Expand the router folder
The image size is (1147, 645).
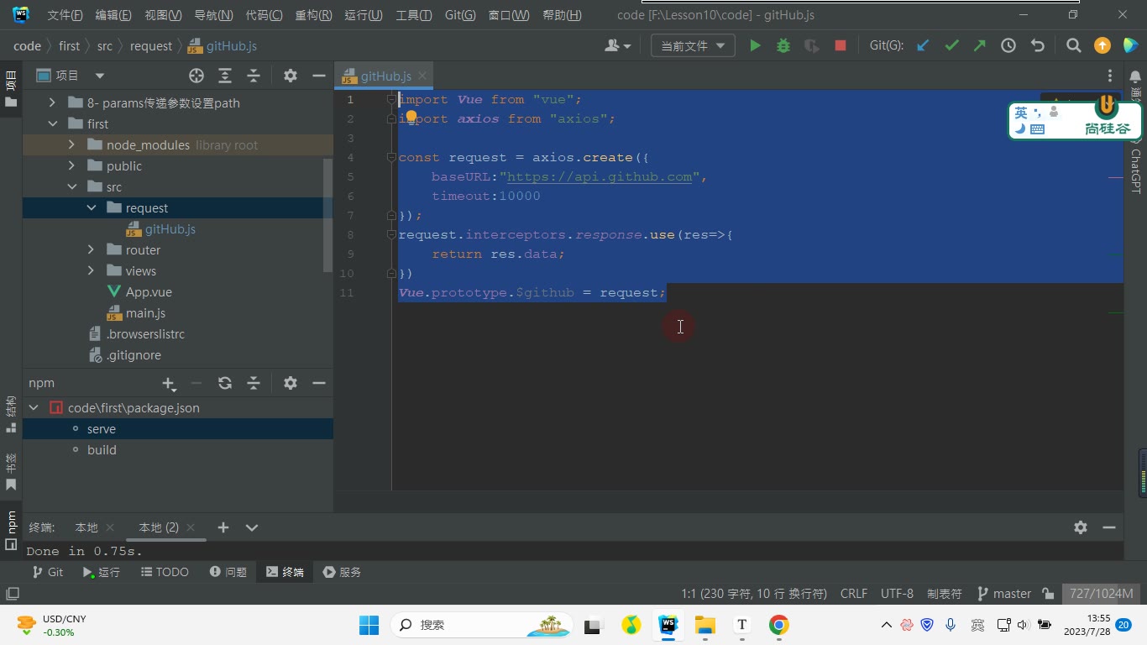[91, 250]
